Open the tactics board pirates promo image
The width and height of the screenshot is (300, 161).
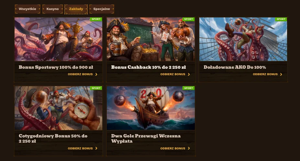click(151, 39)
